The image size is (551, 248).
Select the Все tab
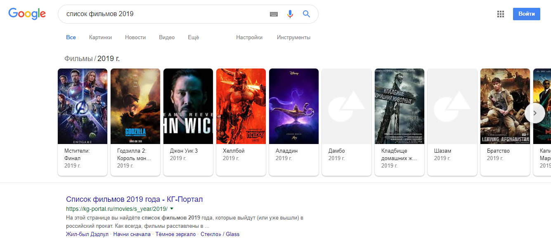coord(71,38)
